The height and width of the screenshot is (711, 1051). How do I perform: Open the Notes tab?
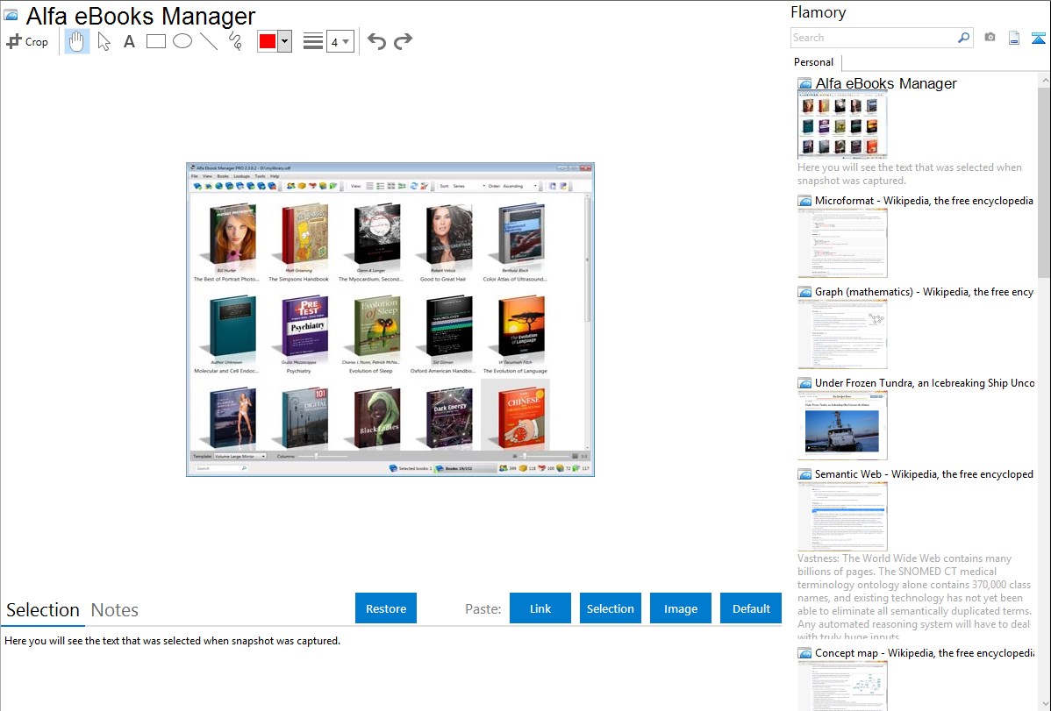[115, 610]
